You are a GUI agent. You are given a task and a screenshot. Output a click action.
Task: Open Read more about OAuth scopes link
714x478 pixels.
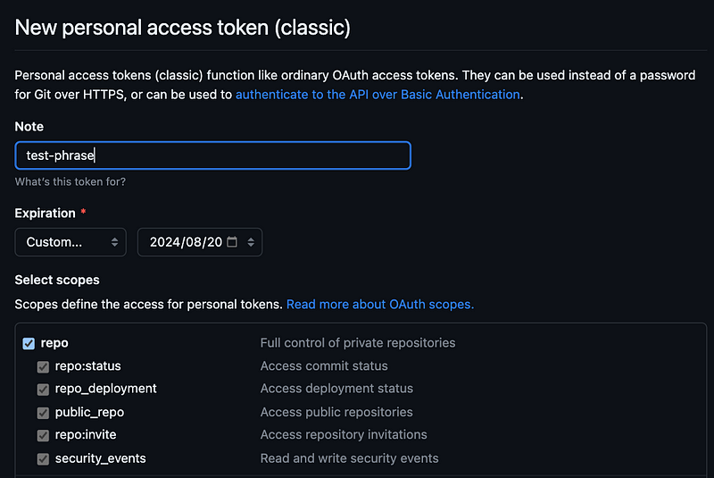click(380, 304)
